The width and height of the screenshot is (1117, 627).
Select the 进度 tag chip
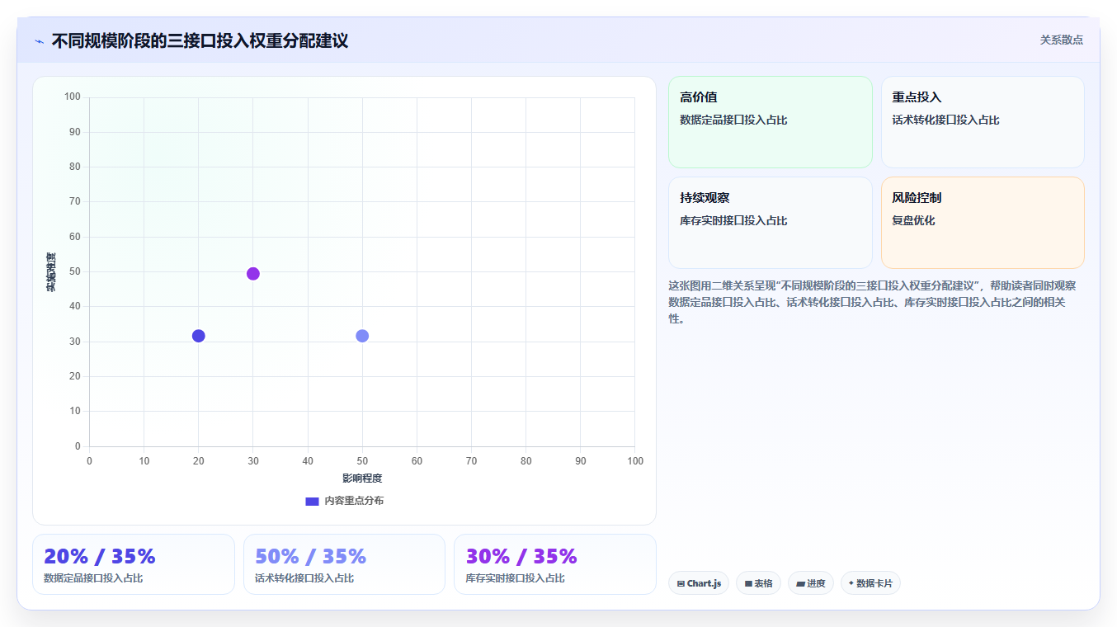(811, 583)
